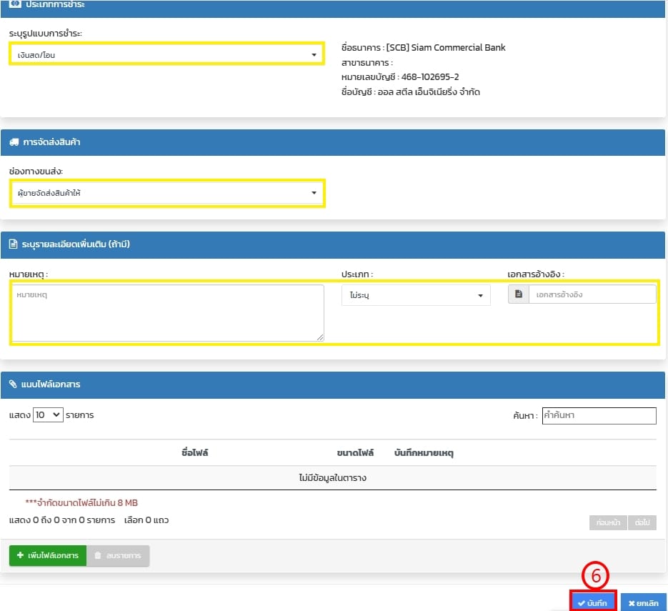This screenshot has height=611, width=668.
Task: Click the red circled number 6 marker
Action: (x=593, y=577)
